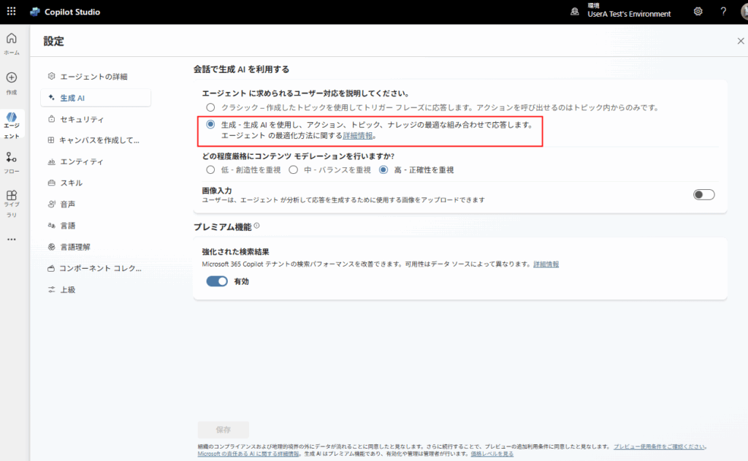This screenshot has height=461, width=748.
Task: Click the grid icon next to キャンバスを作成して
Action: [51, 140]
